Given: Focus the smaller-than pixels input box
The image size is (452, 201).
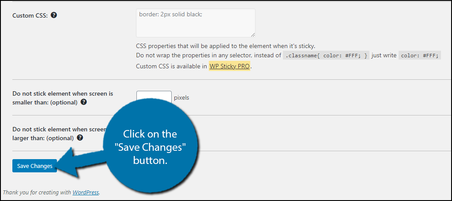Looking at the screenshot, I should click(154, 97).
